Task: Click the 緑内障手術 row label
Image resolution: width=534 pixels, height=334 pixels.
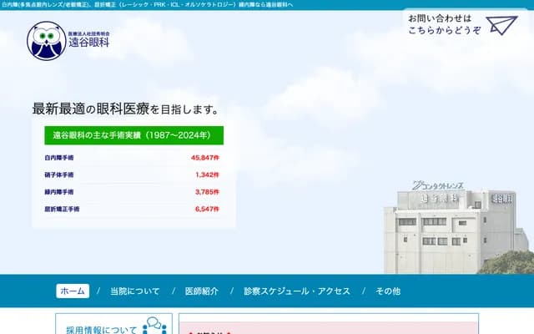Action: tap(59, 192)
